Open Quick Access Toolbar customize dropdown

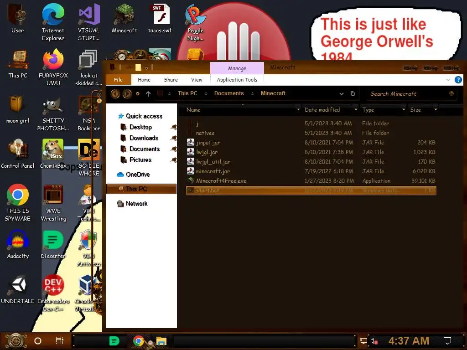pos(146,68)
